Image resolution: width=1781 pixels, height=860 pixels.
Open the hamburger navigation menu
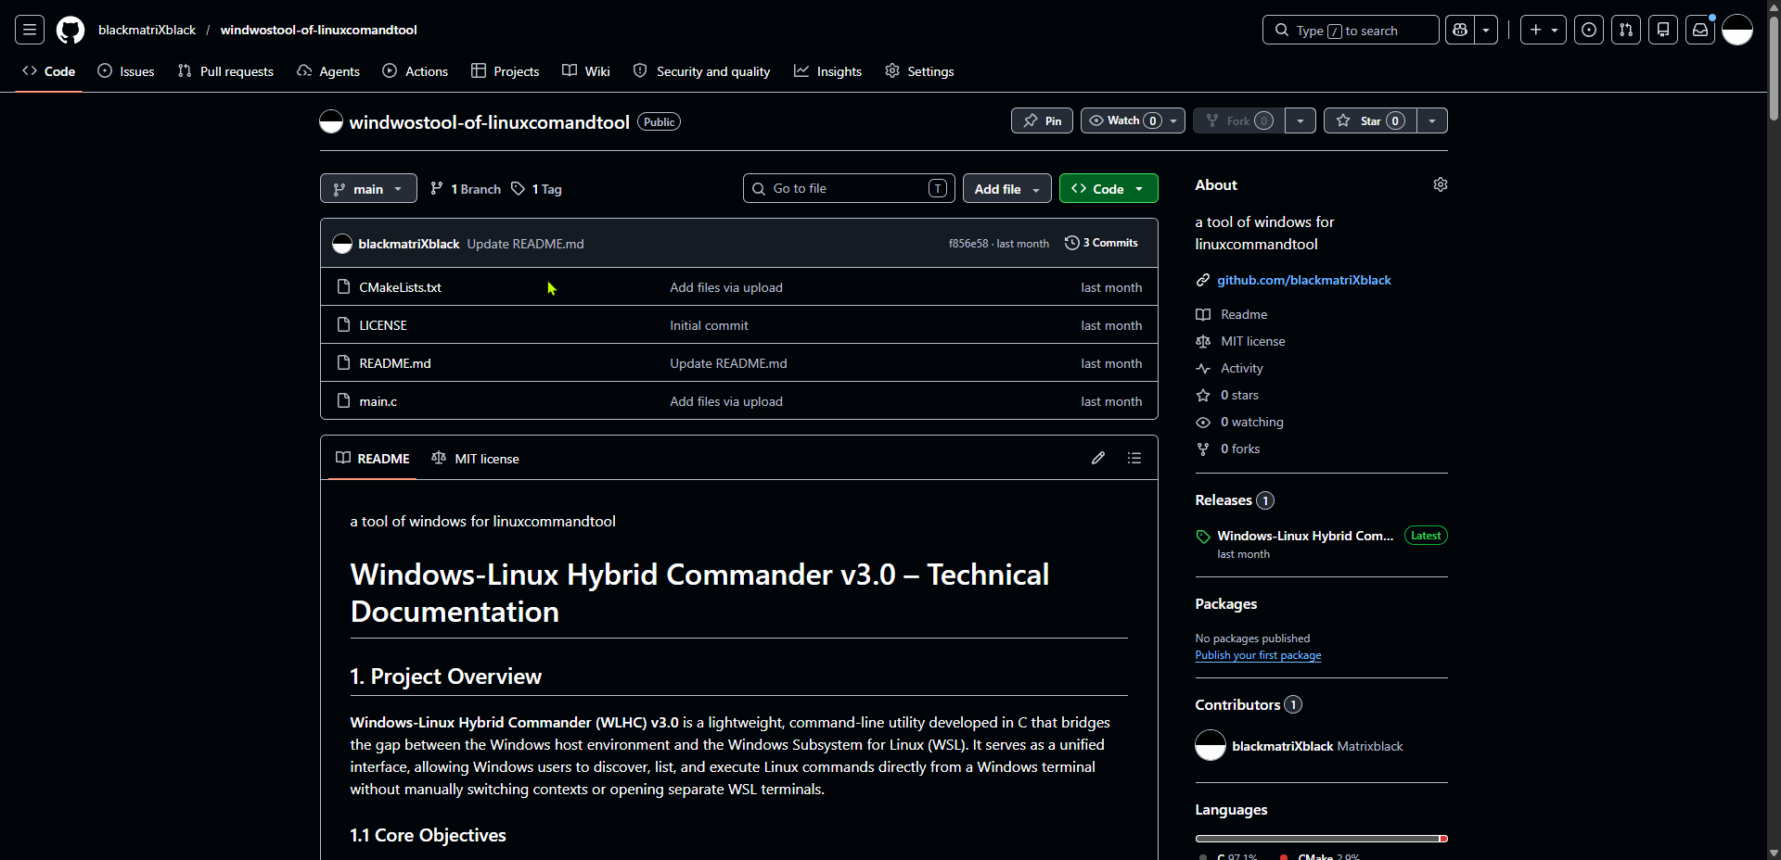pos(30,30)
